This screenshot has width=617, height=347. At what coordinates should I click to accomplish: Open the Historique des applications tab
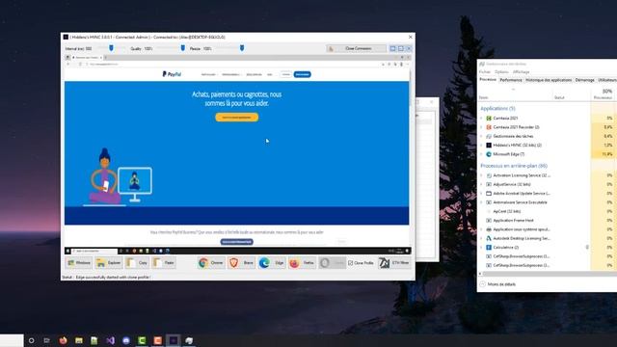click(x=549, y=80)
